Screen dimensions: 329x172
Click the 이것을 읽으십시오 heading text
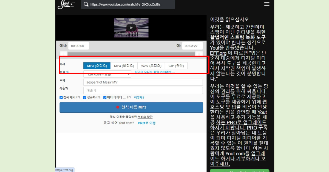[229, 19]
